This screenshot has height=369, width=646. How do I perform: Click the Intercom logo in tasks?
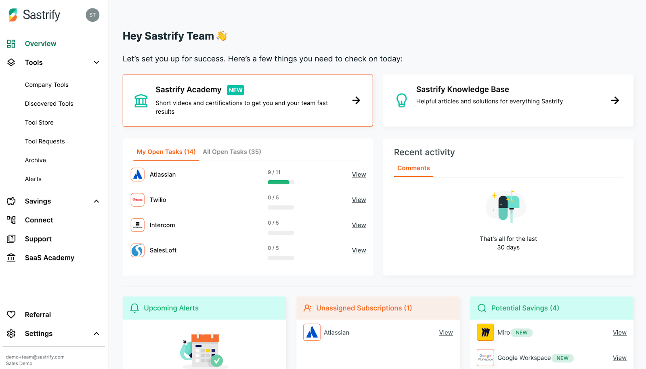click(x=138, y=225)
